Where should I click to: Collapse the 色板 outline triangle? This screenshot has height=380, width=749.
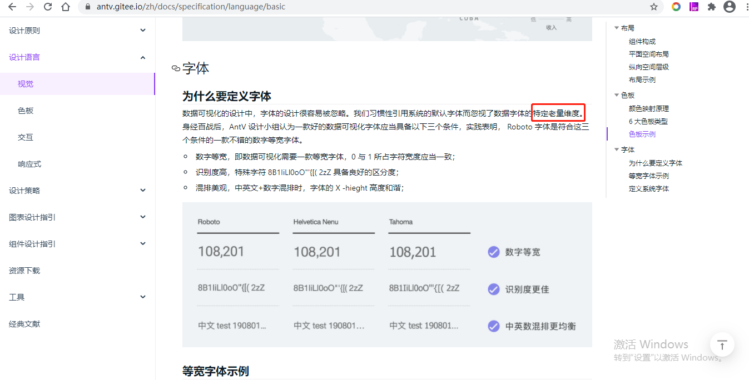616,96
